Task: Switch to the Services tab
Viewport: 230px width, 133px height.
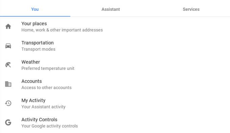Action: click(x=191, y=9)
